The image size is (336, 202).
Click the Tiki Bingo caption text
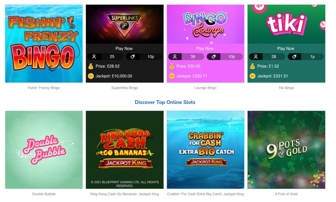point(286,88)
